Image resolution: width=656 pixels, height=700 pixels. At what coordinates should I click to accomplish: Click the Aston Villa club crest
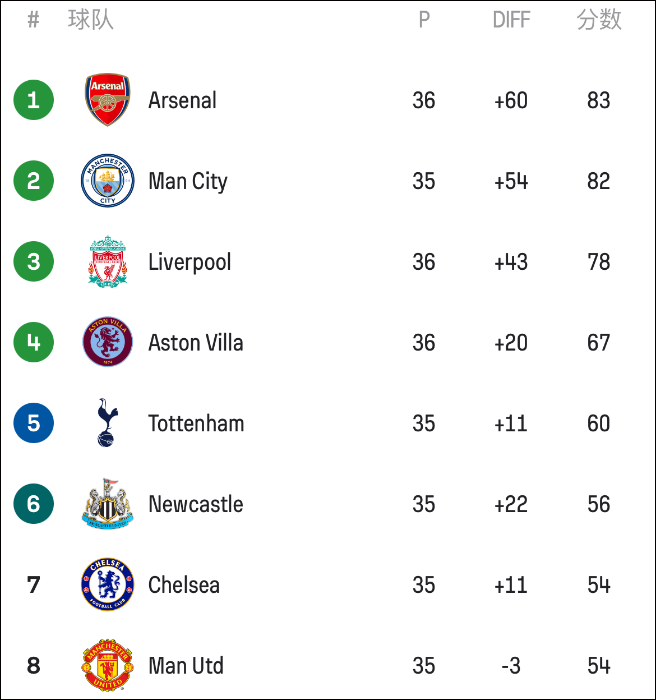tap(108, 342)
